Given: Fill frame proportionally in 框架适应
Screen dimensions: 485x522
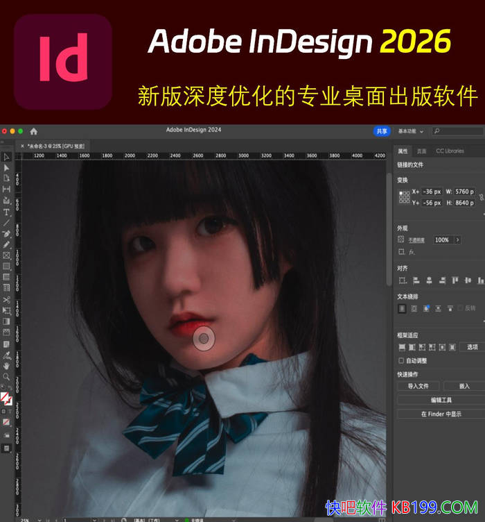Looking at the screenshot, I should click(402, 347).
